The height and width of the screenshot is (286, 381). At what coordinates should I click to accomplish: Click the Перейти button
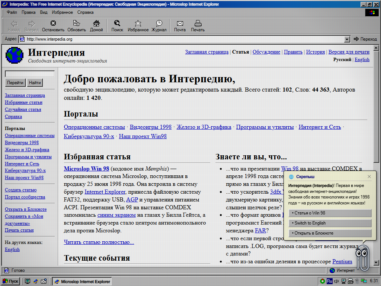tap(15, 83)
